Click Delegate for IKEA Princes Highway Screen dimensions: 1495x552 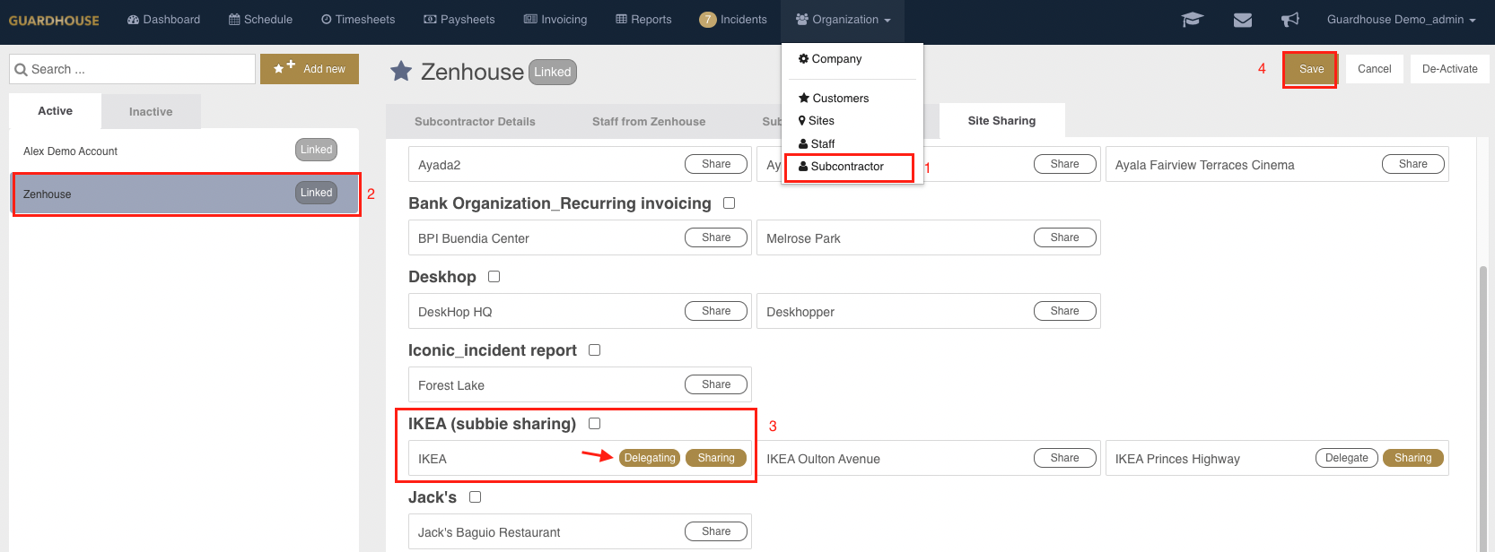[x=1347, y=458]
